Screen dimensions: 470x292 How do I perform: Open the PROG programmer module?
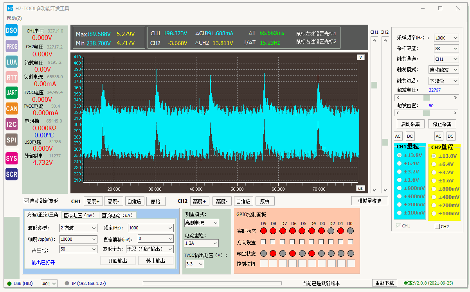click(11, 46)
